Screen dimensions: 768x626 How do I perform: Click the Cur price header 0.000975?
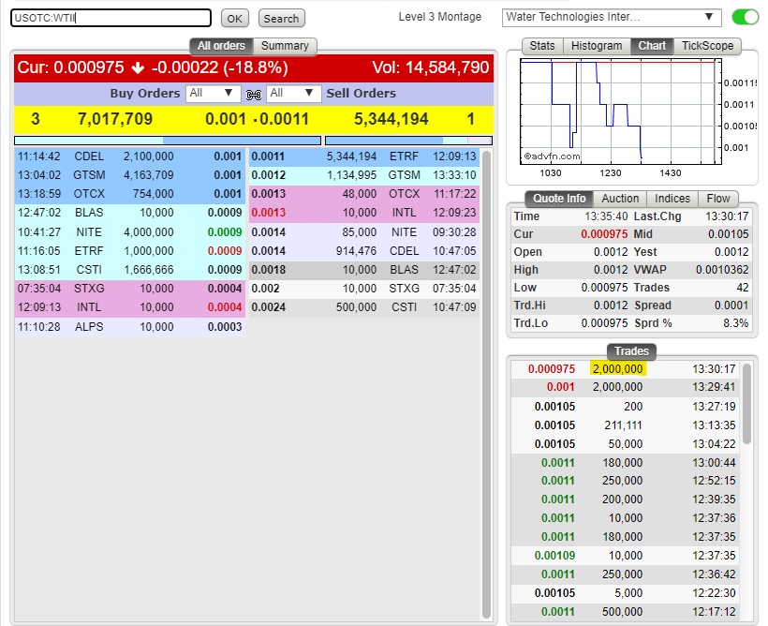coord(70,67)
